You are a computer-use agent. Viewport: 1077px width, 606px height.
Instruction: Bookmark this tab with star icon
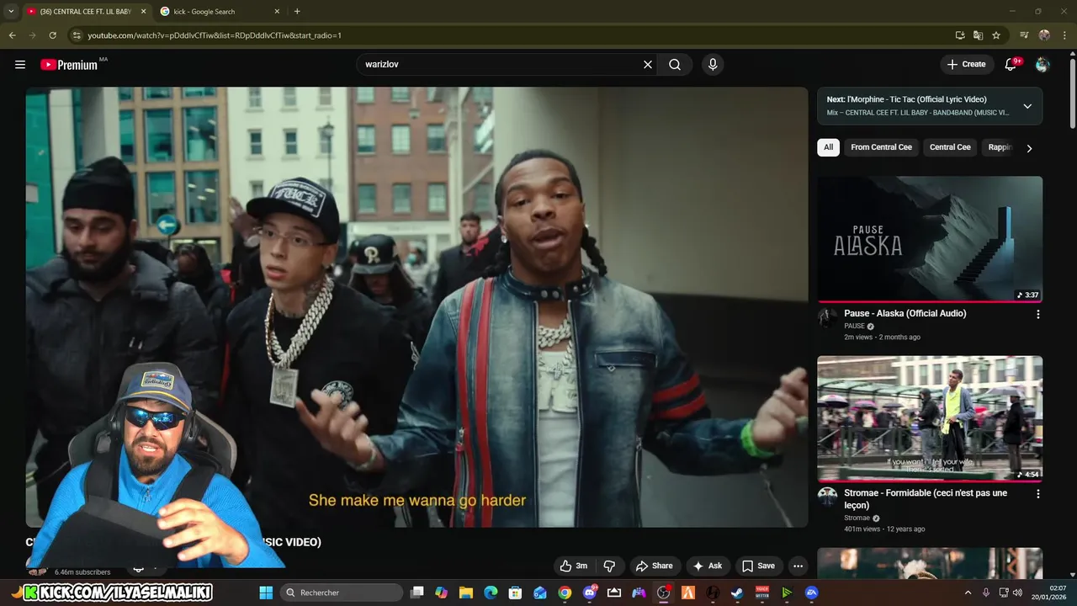click(996, 35)
